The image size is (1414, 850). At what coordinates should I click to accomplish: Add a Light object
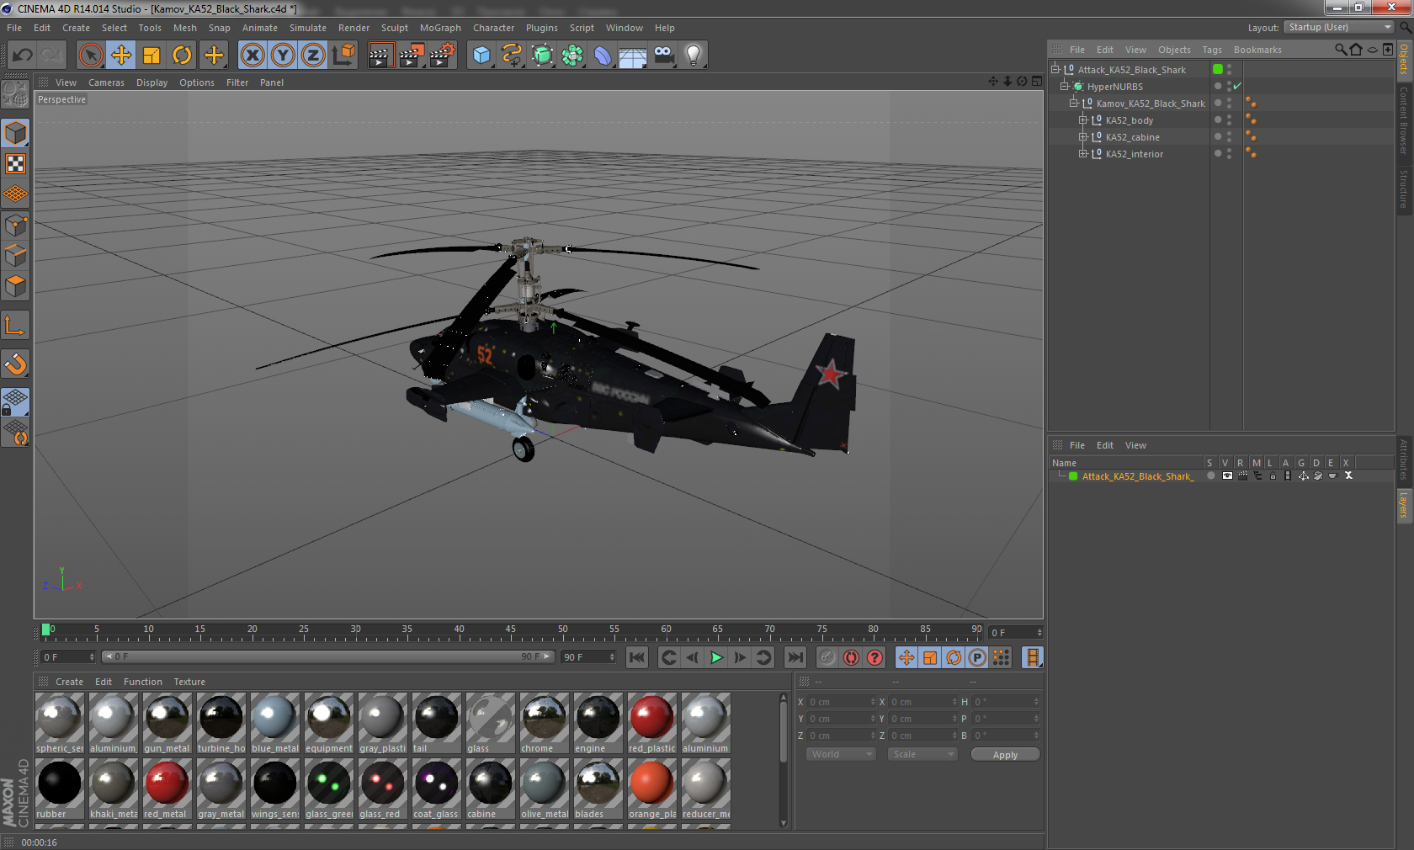tap(694, 56)
